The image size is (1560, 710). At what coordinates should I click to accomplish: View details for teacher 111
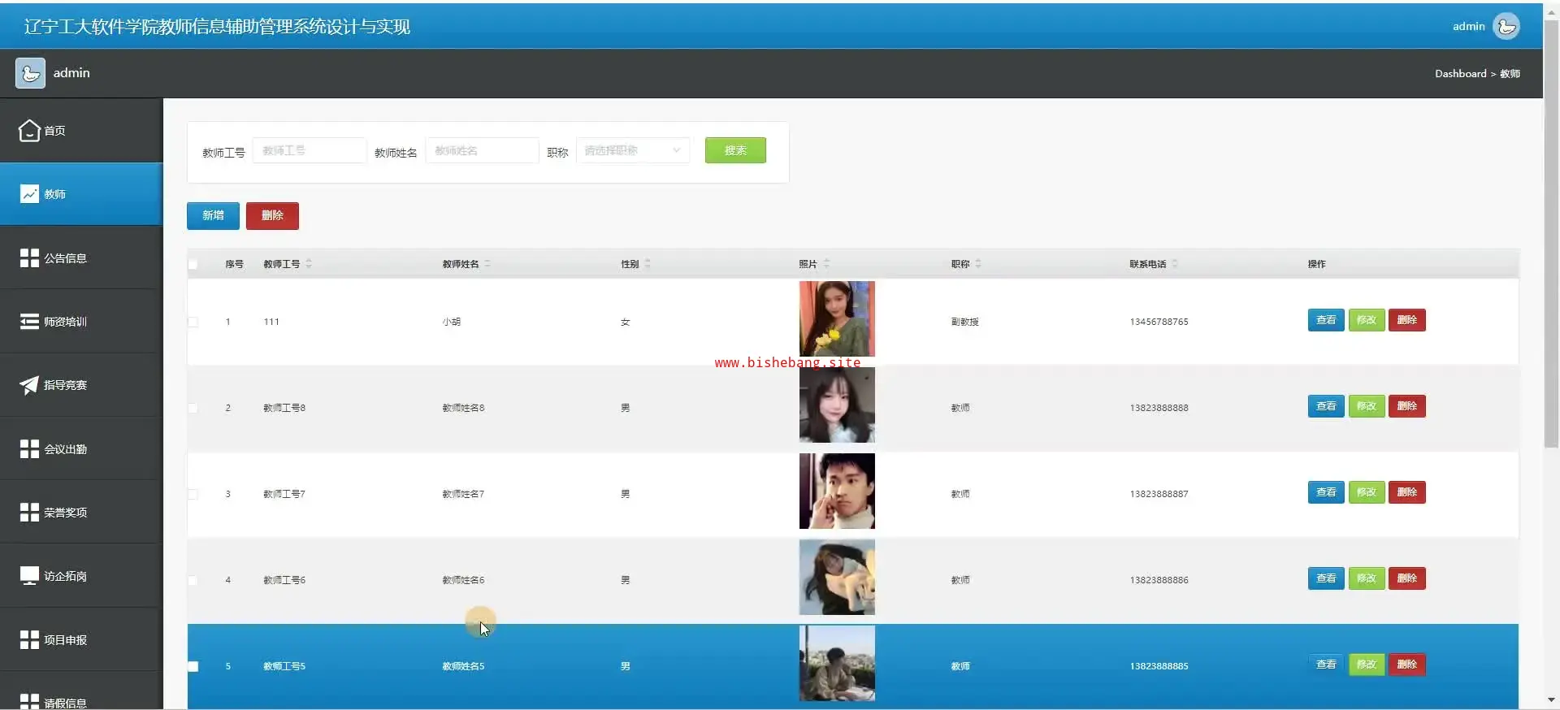(x=1326, y=320)
